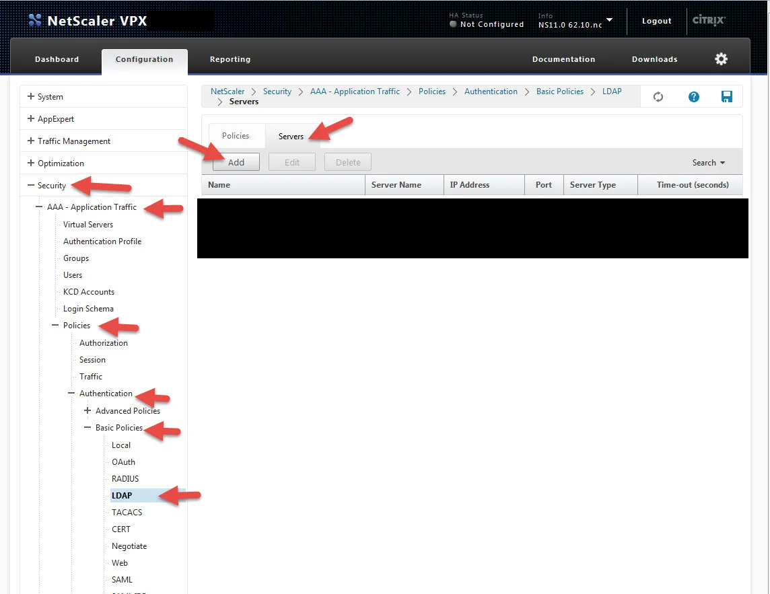Expand Traffic Management node
This screenshot has height=594, width=770.
tap(31, 141)
